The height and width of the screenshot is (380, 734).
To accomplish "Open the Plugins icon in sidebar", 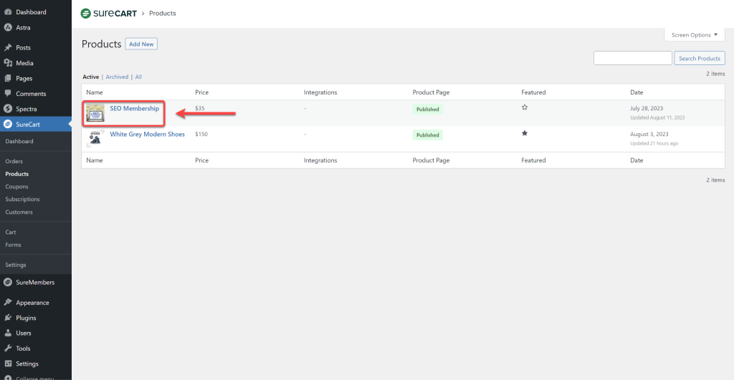I will [x=8, y=318].
